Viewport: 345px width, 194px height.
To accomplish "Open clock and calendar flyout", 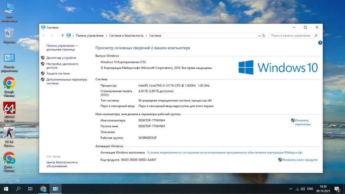I will pyautogui.click(x=323, y=189).
